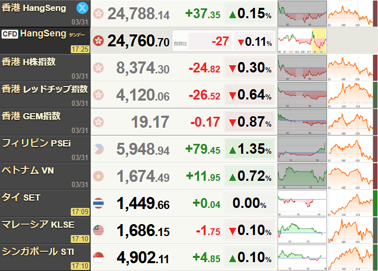Open マレーシア KLSE index link
Image resolution: width=378 pixels, height=271 pixels.
(x=38, y=225)
